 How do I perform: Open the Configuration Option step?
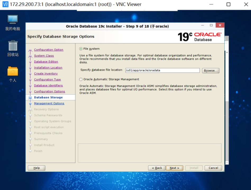pyautogui.click(x=49, y=50)
